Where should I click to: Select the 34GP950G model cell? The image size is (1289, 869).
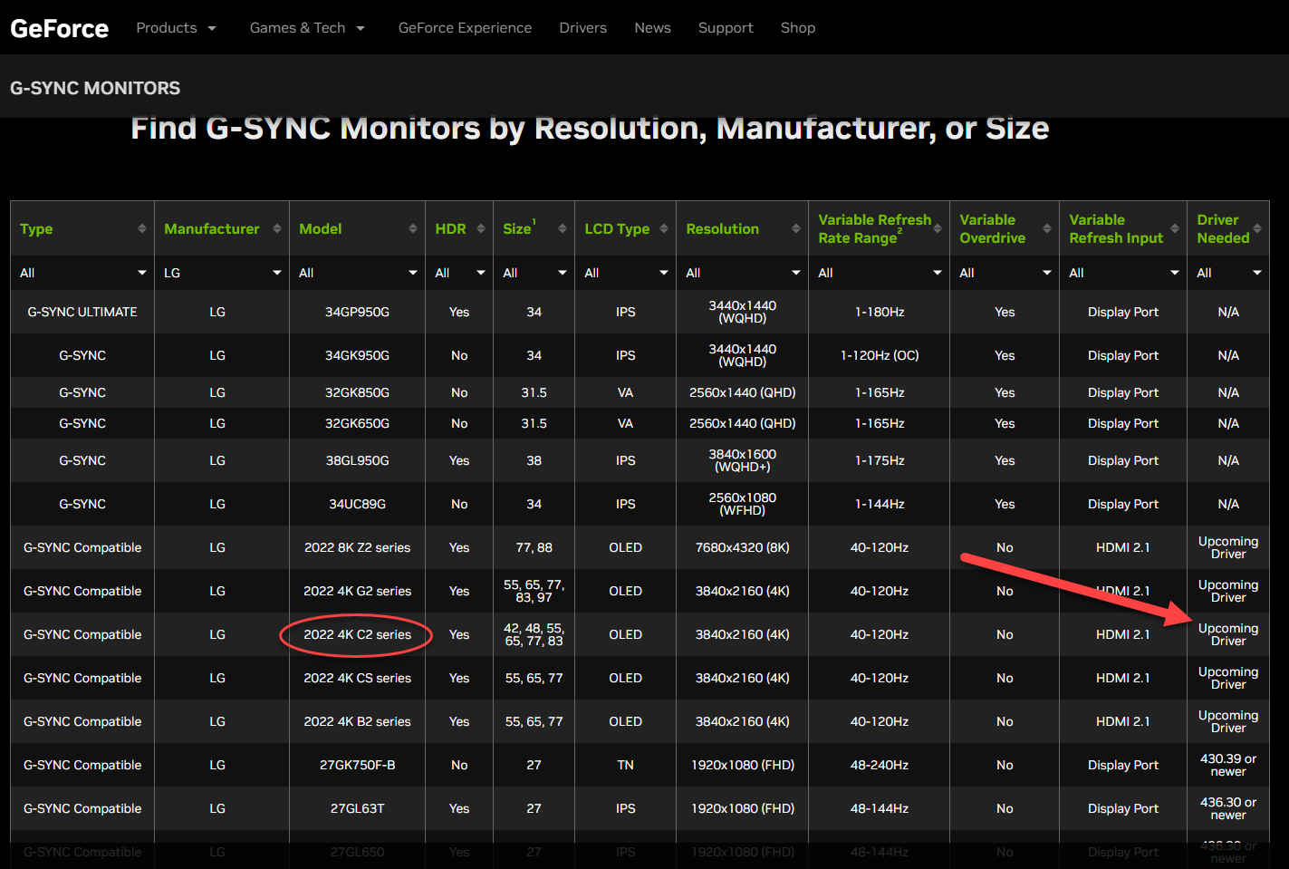click(x=358, y=312)
